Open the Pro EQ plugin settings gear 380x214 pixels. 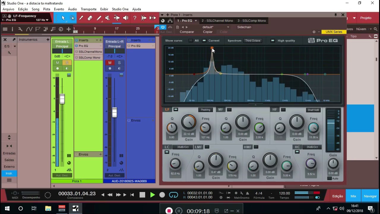tap(314, 32)
